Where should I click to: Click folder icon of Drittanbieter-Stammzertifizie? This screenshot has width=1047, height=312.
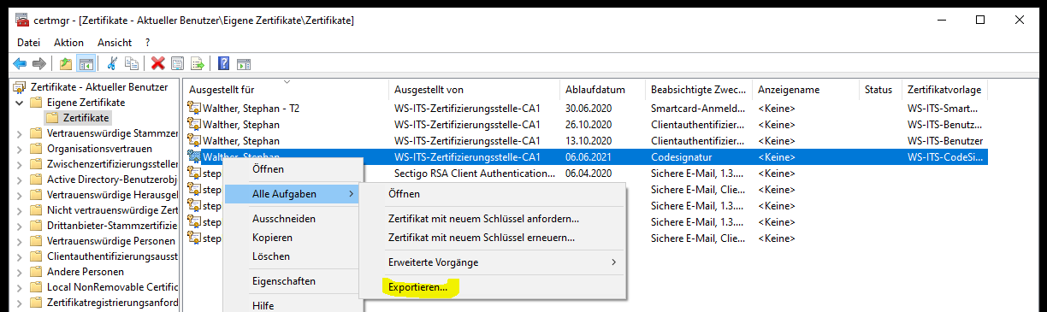(x=36, y=226)
